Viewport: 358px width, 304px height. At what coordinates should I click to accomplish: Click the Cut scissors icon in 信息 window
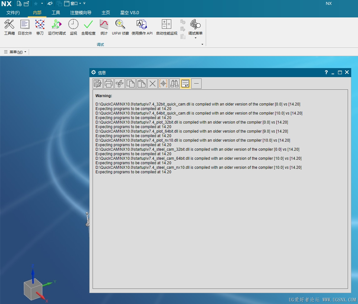coord(120,84)
